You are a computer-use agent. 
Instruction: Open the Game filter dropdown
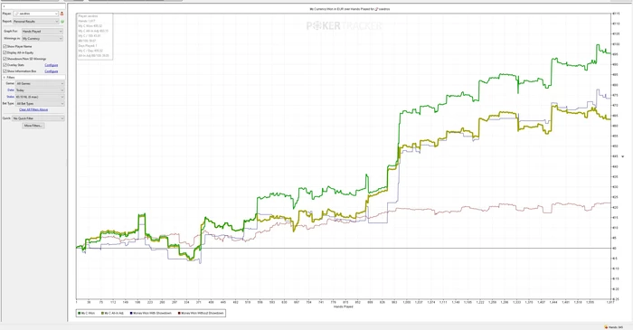tap(40, 83)
